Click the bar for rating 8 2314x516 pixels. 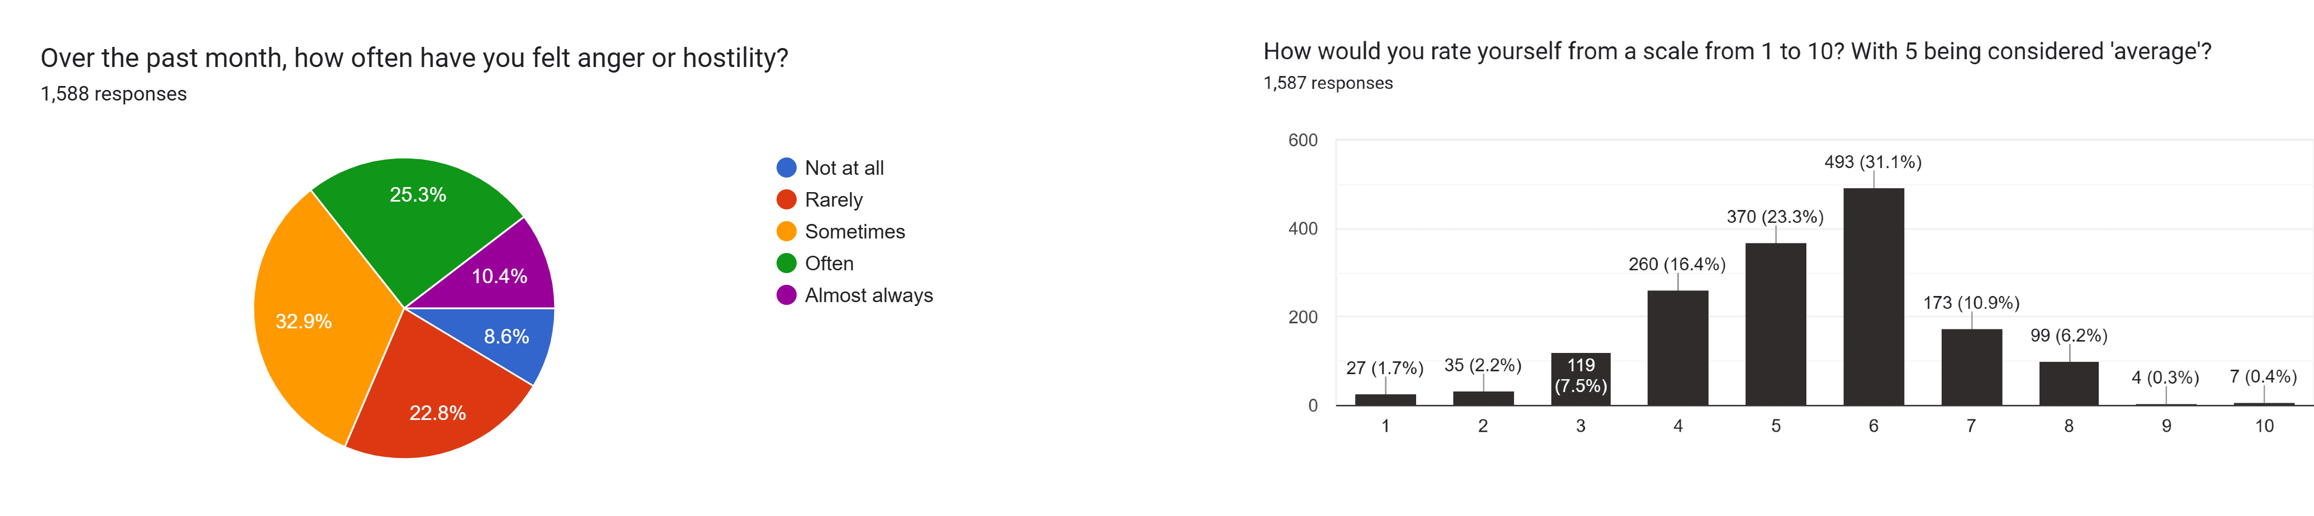[x=2068, y=383]
